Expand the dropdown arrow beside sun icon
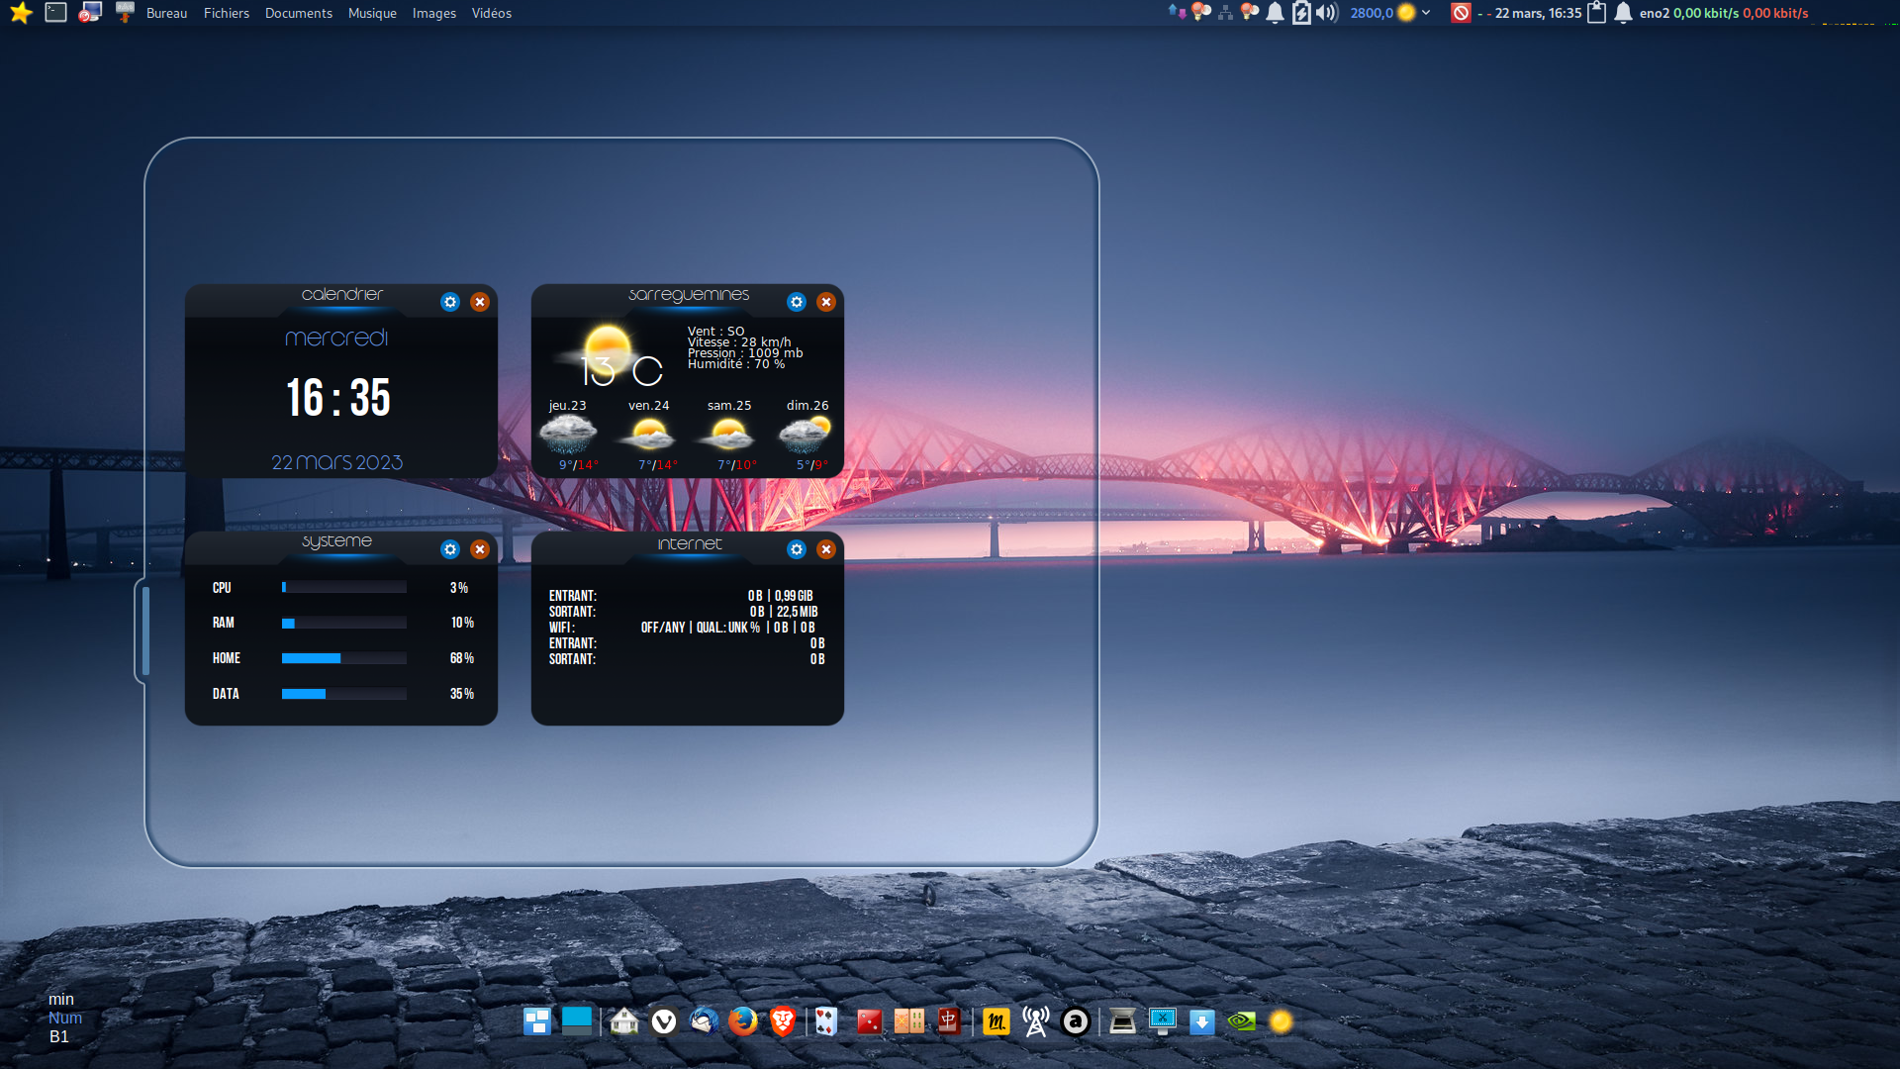 1426,13
